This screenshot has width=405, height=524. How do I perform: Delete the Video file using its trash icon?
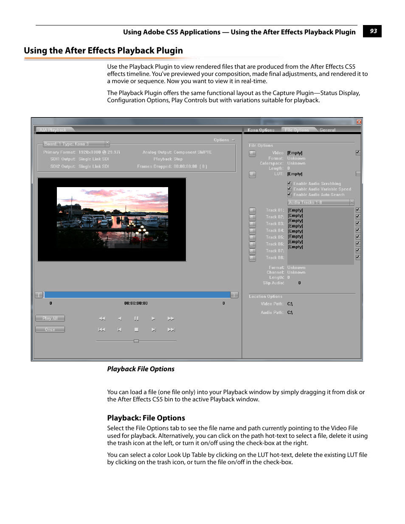[252, 153]
